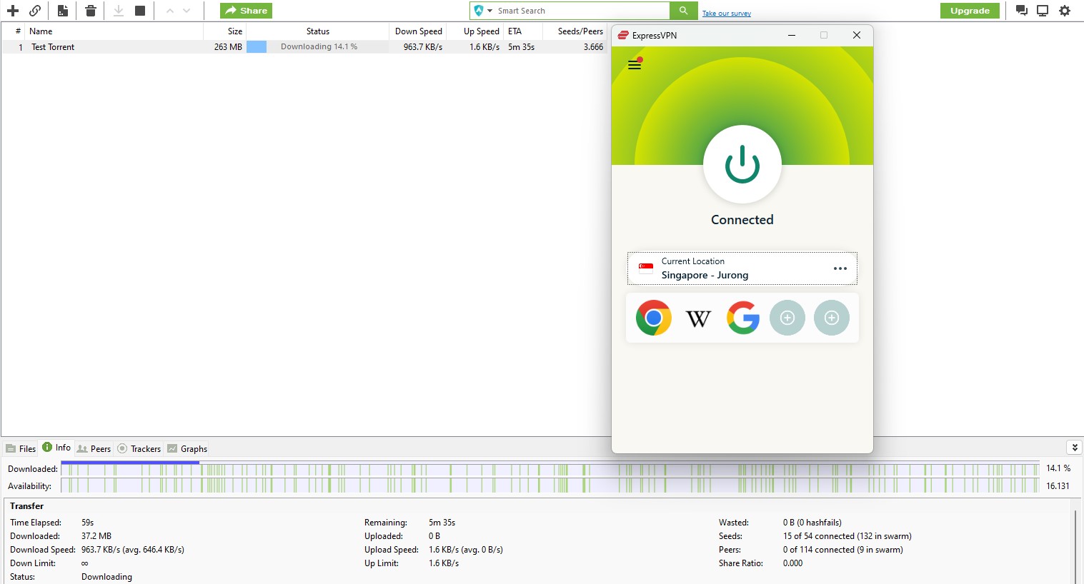Remove torrent with trash icon
The width and height of the screenshot is (1084, 584).
click(x=91, y=11)
